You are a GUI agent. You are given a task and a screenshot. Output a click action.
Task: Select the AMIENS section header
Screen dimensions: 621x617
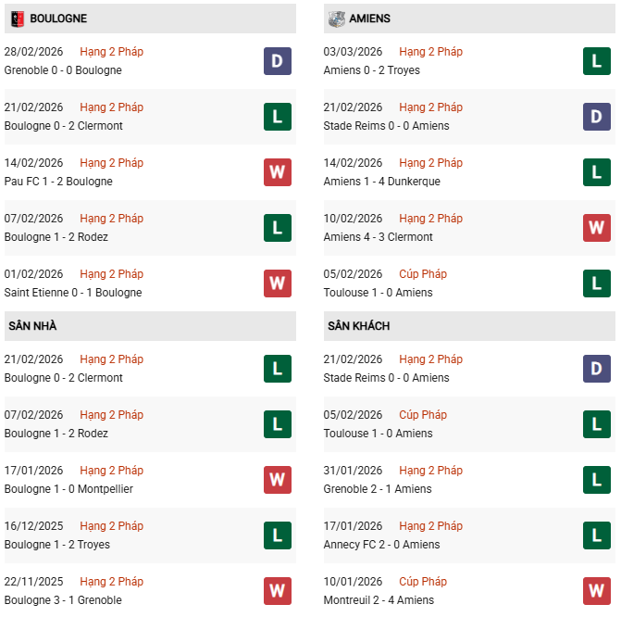click(x=370, y=19)
